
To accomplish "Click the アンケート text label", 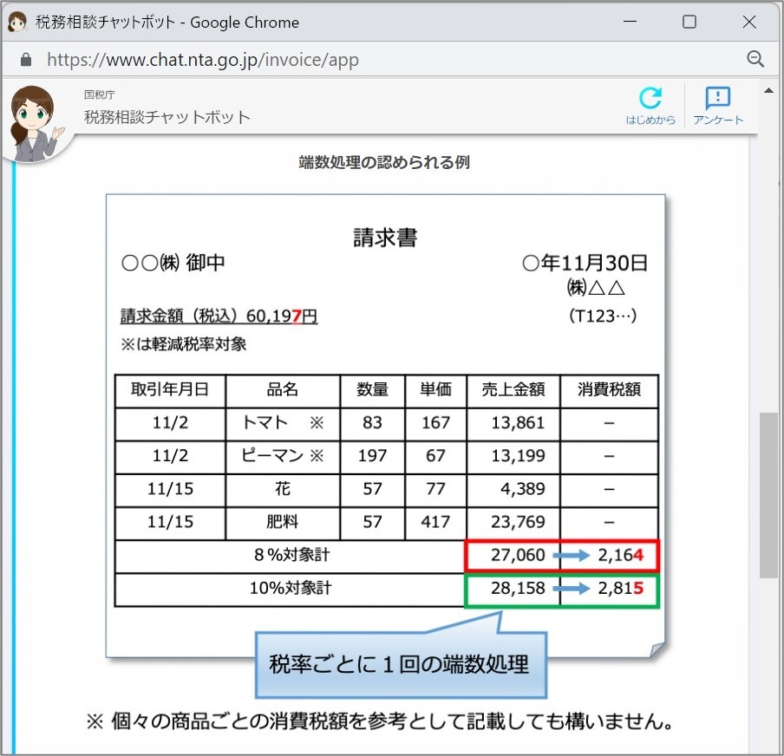I will click(x=718, y=121).
